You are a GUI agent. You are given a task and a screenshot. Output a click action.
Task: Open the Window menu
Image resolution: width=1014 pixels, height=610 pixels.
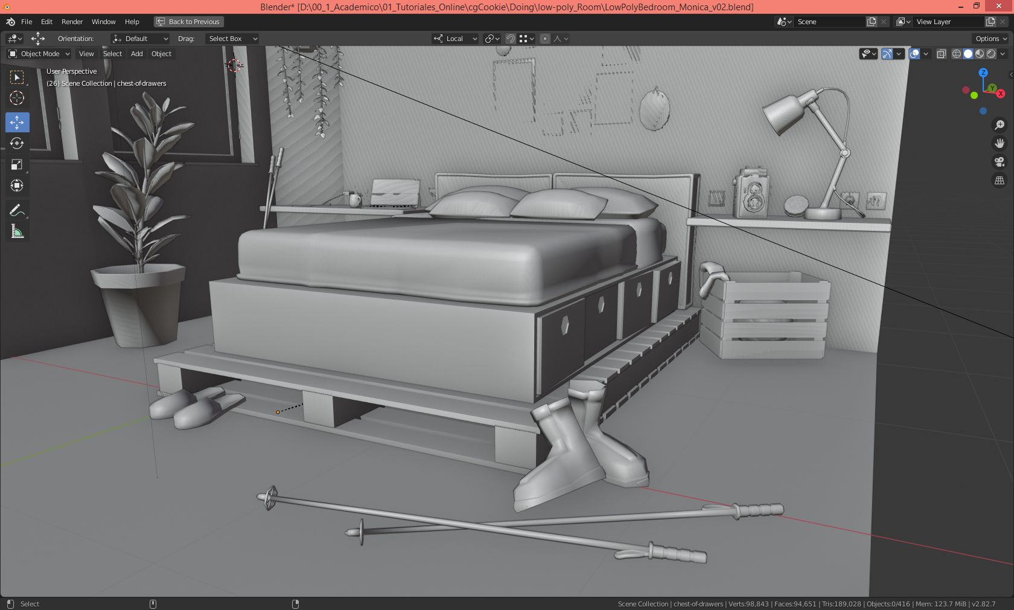[103, 22]
